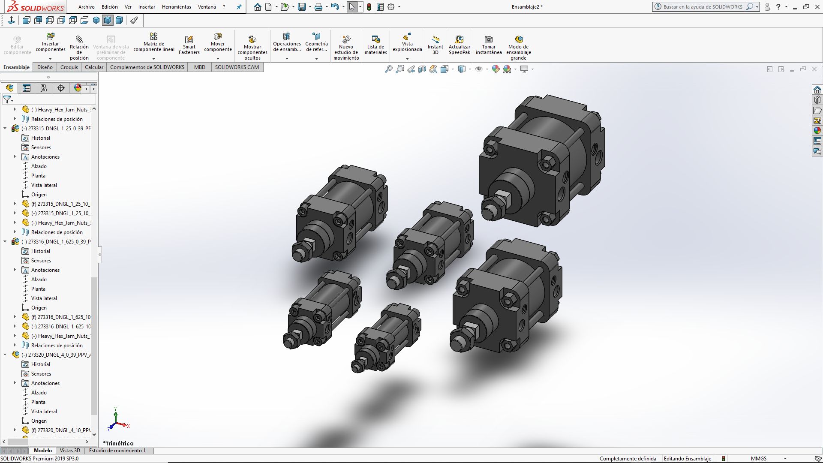Screen dimensions: 823x463
Task: Collapse the 273316_DNGL_1_625 subassembly node
Action: tap(5, 242)
